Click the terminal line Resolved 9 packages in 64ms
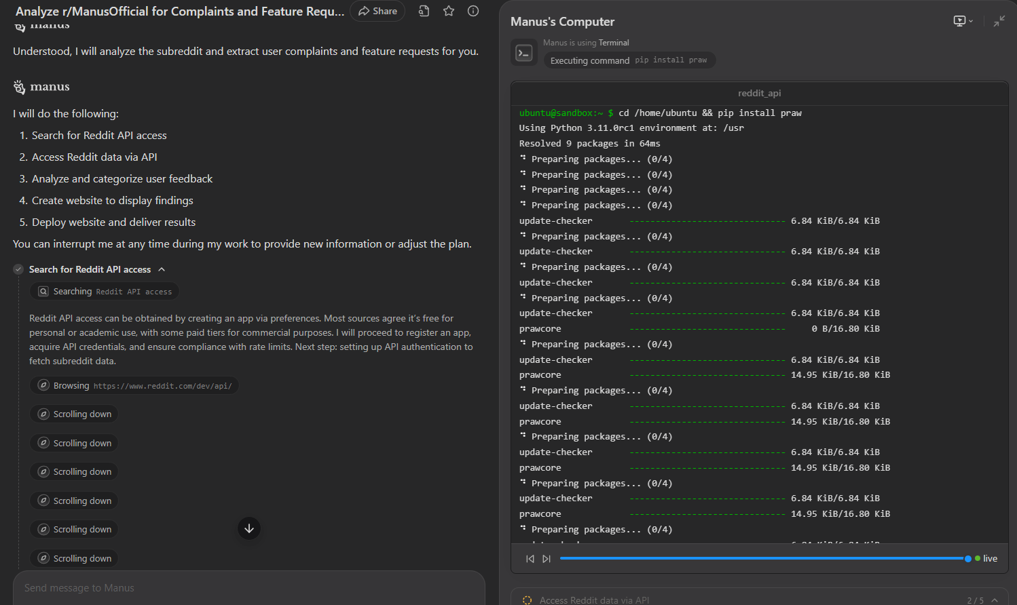Screen dimensions: 1017x605 tap(589, 144)
